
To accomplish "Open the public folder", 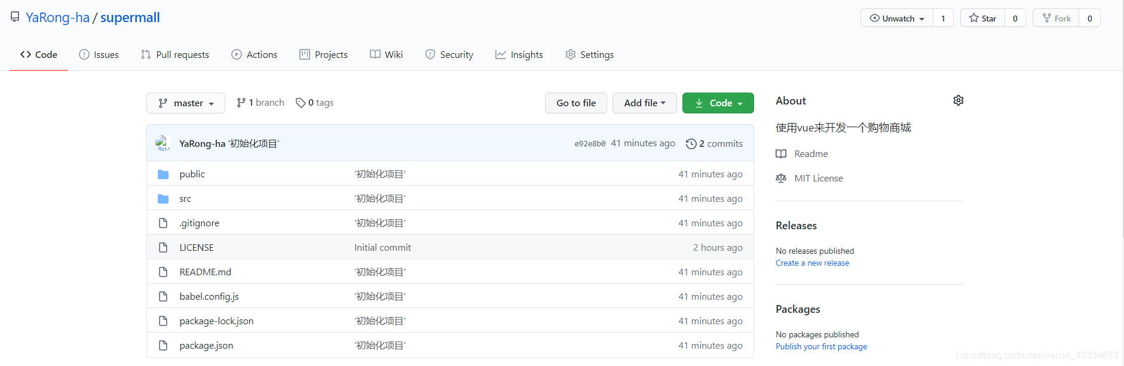I will [x=192, y=174].
